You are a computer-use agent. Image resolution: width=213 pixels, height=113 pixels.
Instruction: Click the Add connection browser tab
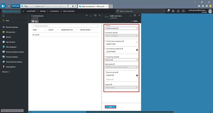tap(93, 6)
